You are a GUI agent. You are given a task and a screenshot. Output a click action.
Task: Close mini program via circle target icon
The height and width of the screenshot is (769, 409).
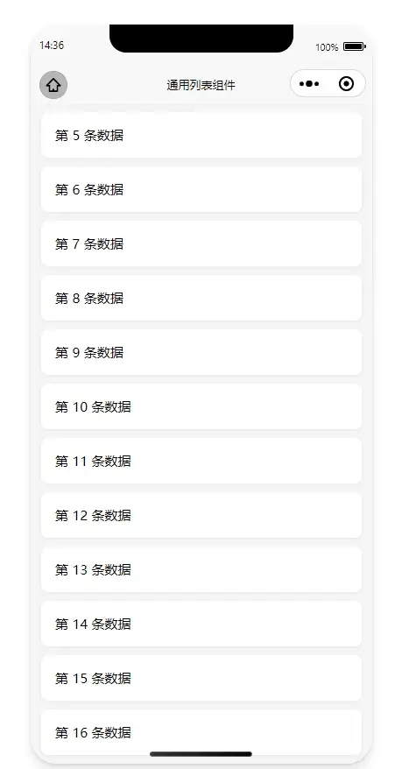(346, 84)
